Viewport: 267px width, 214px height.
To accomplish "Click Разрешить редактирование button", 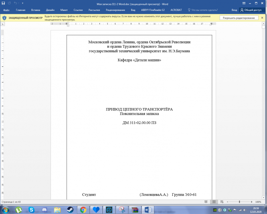I will click(239, 18).
